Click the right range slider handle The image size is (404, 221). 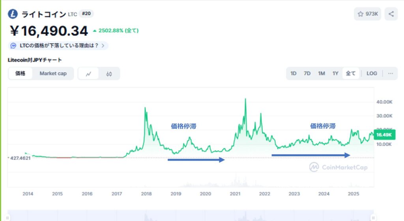click(373, 218)
